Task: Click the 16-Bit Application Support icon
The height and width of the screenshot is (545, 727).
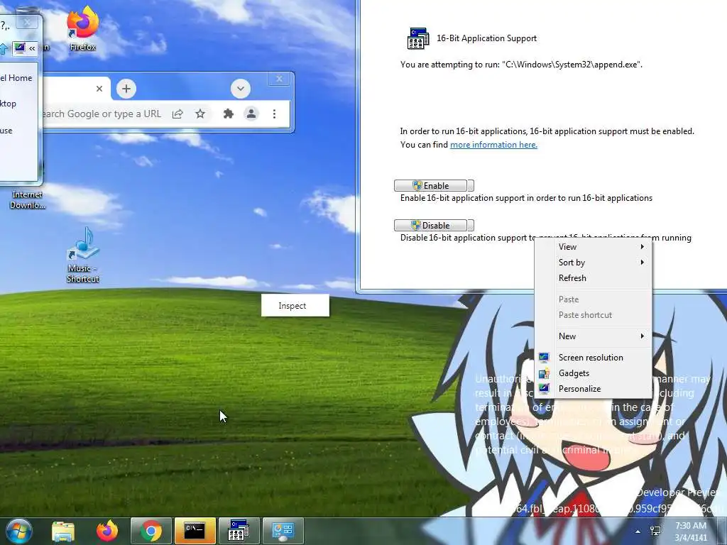Action: (x=417, y=38)
